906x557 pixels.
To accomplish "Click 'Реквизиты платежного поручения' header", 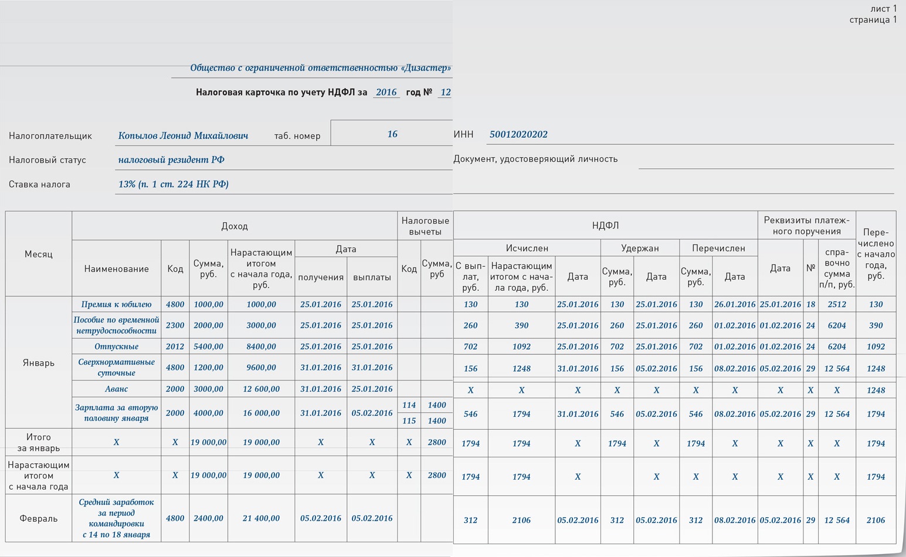I will (806, 225).
